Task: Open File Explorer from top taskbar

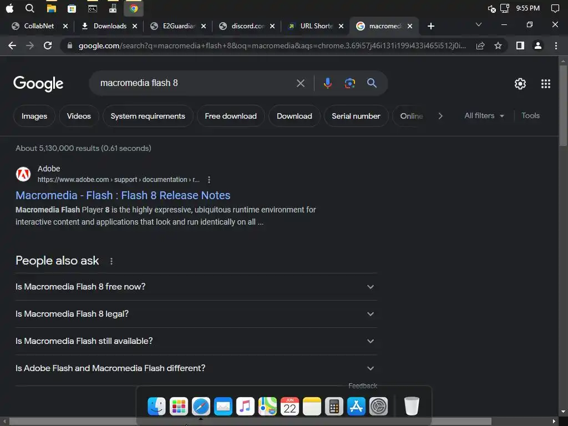Action: click(x=52, y=8)
